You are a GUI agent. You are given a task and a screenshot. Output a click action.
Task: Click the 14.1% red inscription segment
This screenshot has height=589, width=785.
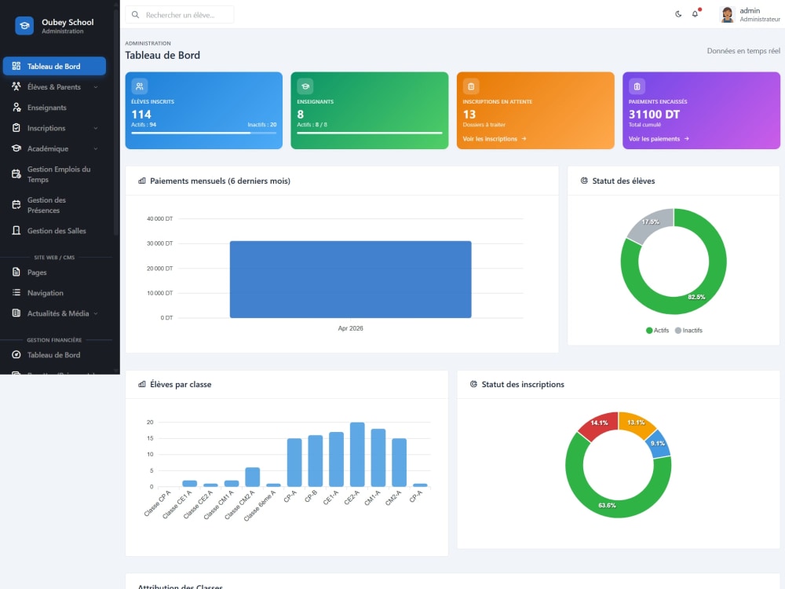tap(599, 423)
